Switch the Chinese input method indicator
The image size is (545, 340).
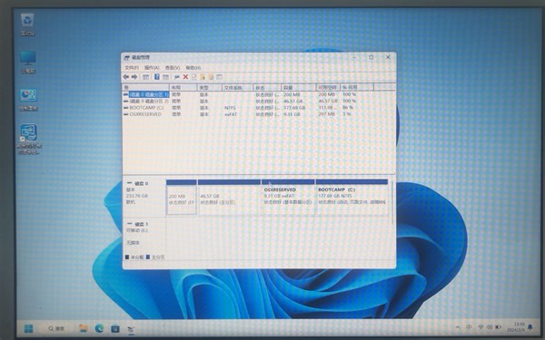(x=470, y=327)
